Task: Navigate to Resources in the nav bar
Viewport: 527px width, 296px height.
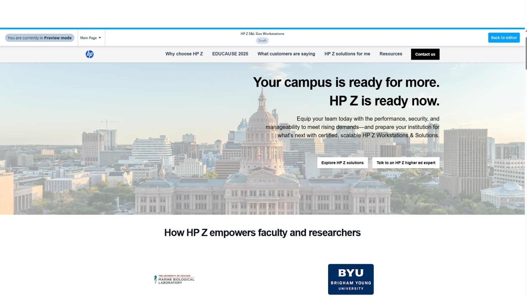Action: (x=391, y=54)
